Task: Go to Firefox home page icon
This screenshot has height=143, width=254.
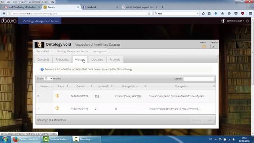Action: point(222,14)
